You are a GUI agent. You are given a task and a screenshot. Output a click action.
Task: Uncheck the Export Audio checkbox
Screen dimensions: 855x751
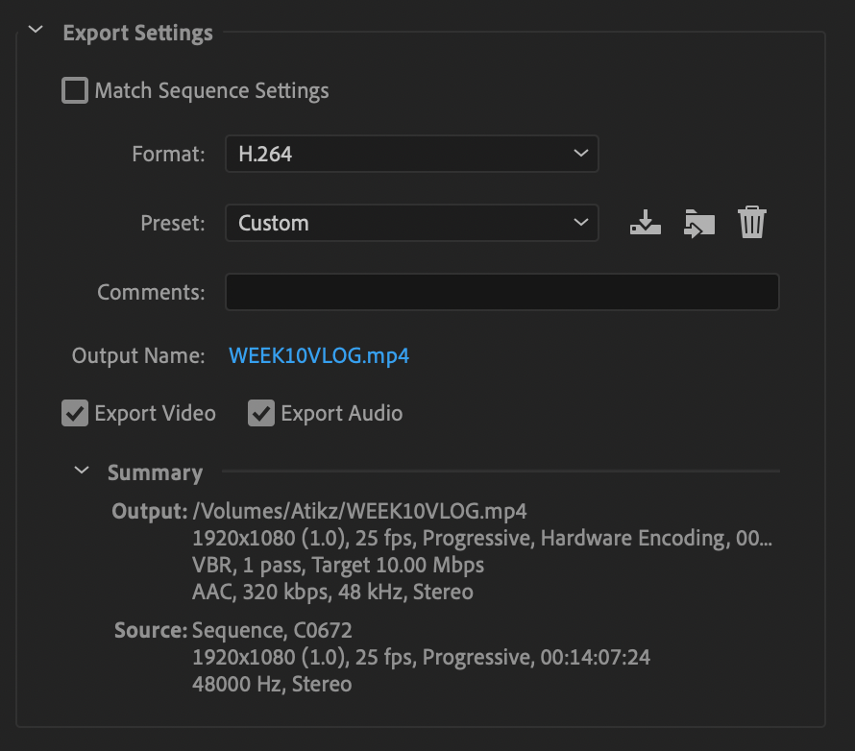[x=260, y=413]
